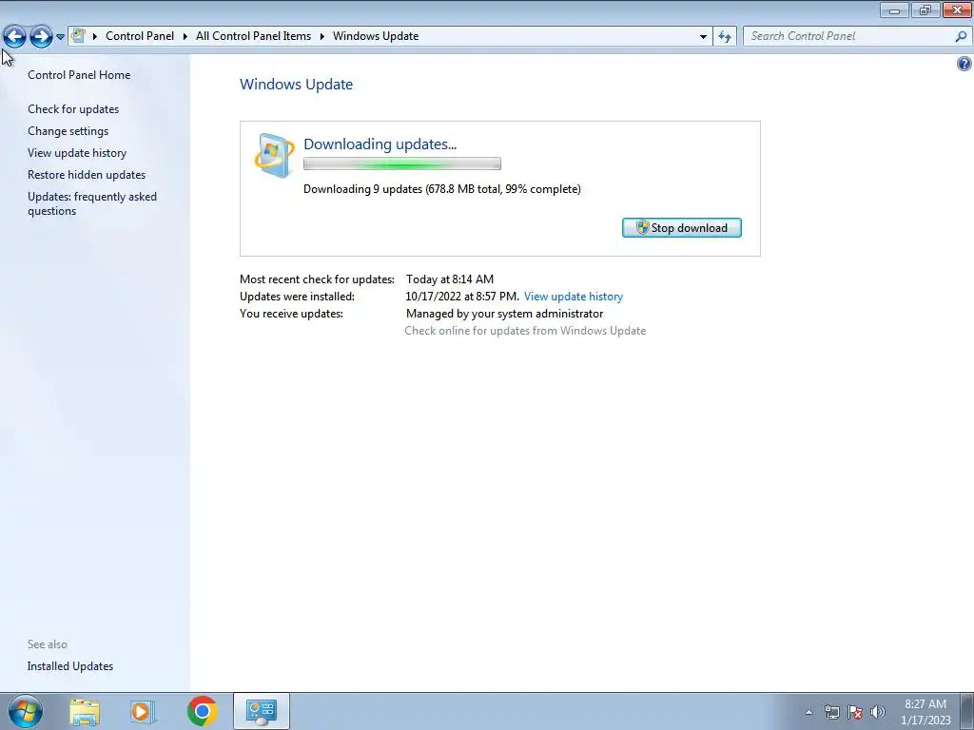Viewport: 974px width, 730px height.
Task: Open the recent pages dropdown arrow
Action: pyautogui.click(x=60, y=37)
